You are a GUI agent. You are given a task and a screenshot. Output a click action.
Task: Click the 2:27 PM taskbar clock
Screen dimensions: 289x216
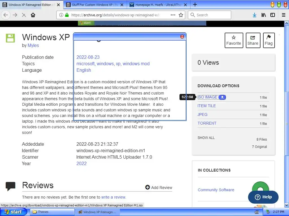point(279,212)
